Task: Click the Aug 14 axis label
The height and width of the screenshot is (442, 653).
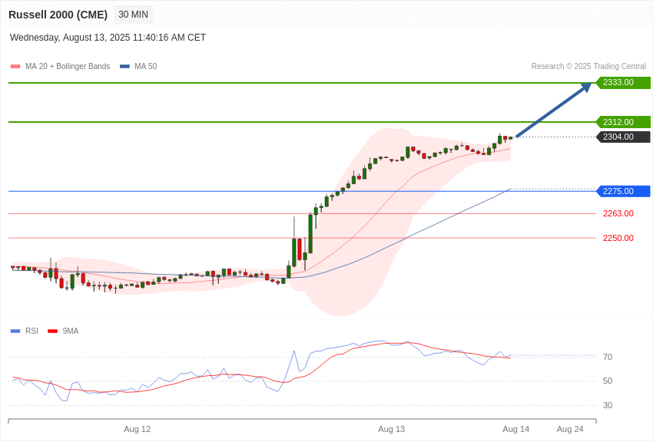Action: click(516, 429)
